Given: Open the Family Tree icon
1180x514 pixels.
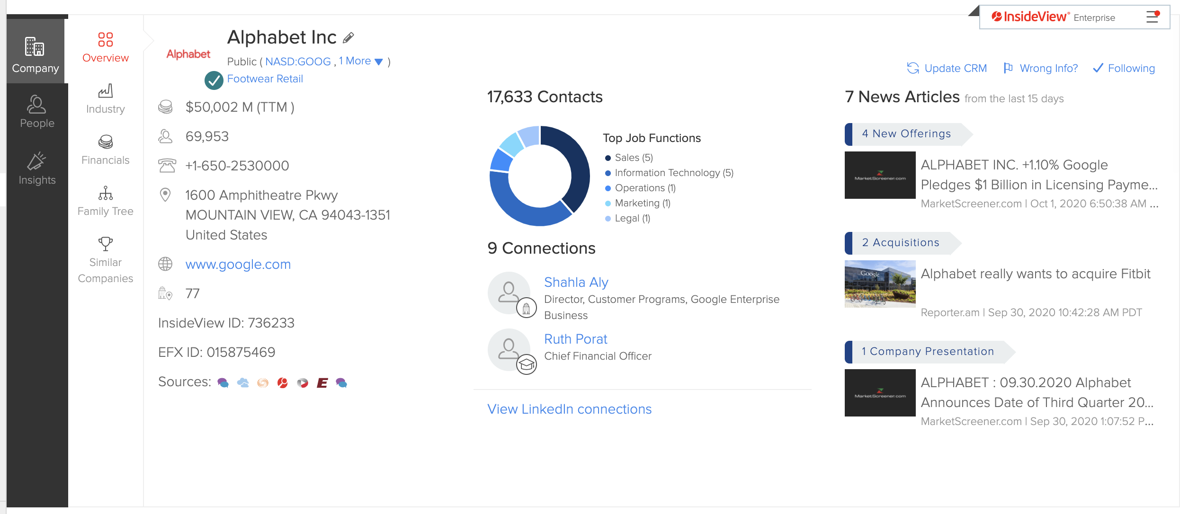Looking at the screenshot, I should pos(105,193).
